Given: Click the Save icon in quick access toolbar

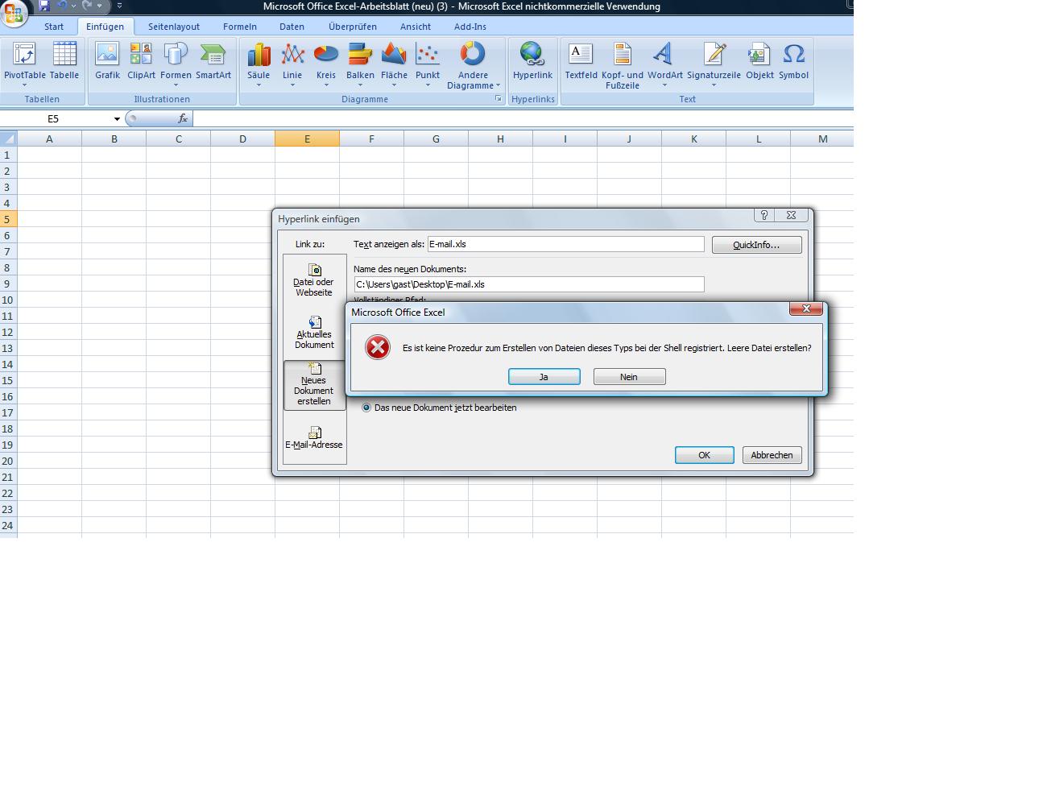Looking at the screenshot, I should click(x=44, y=6).
